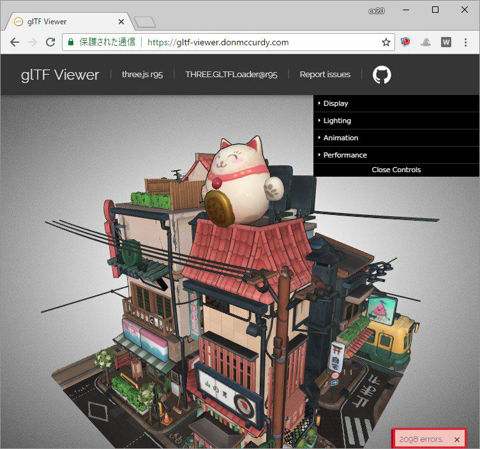The height and width of the screenshot is (449, 480).
Task: Open the W extension icon
Action: coord(446,42)
